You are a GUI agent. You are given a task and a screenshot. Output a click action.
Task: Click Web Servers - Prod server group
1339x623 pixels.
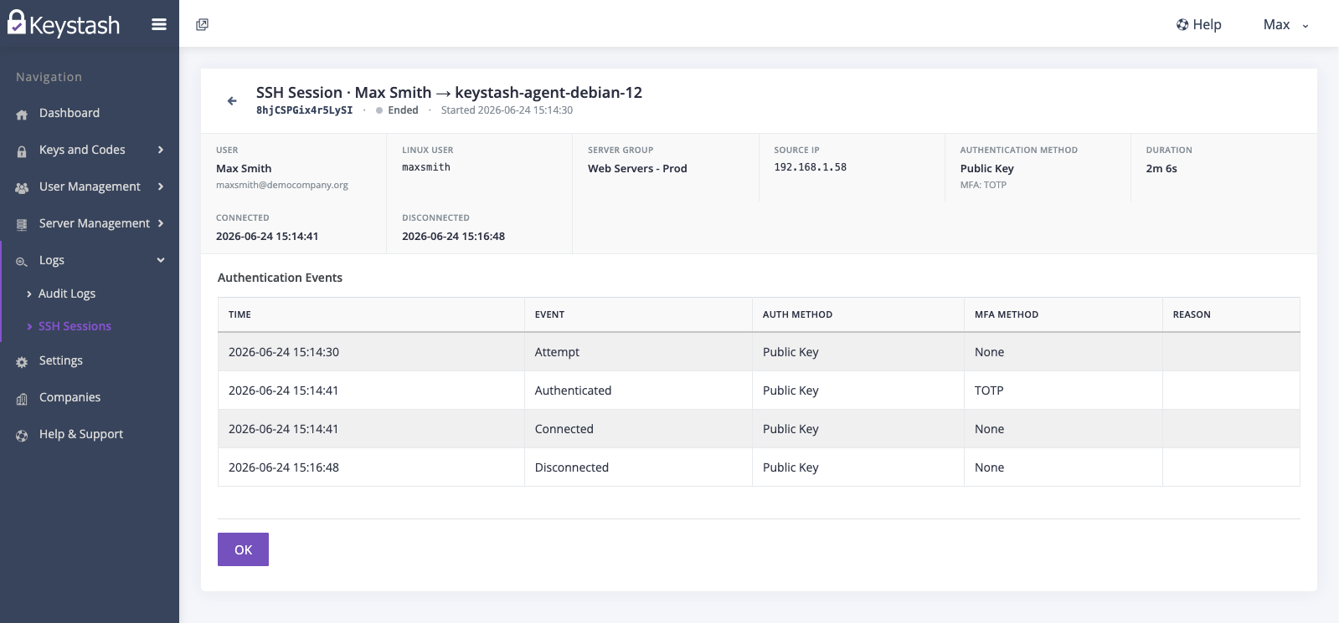637,168
